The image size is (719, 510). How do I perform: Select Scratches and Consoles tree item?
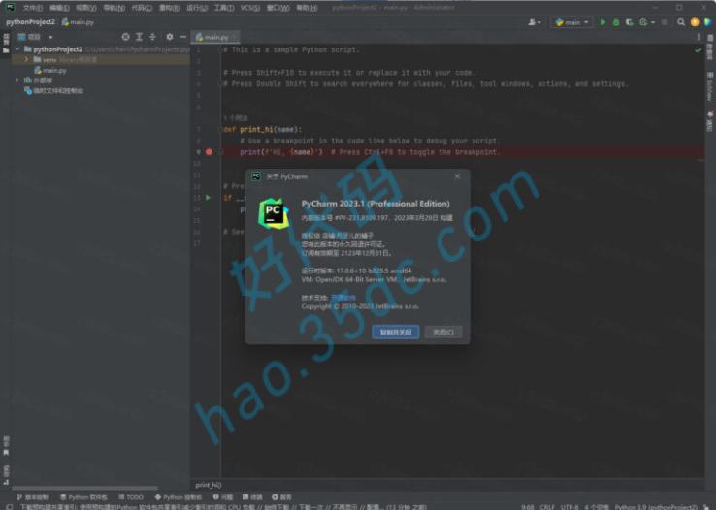pyautogui.click(x=54, y=91)
